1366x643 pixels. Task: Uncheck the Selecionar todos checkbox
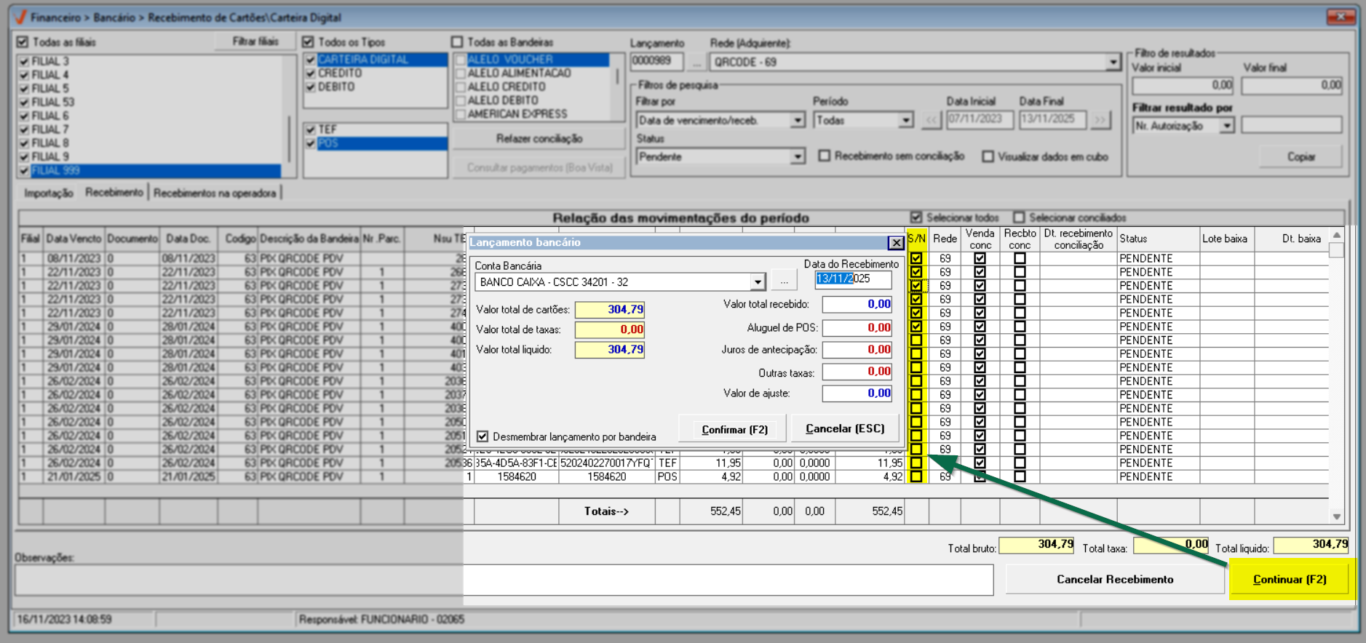pos(916,217)
